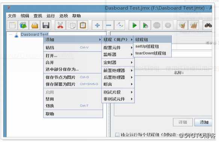Click 帮助 in the context menu
Image resolution: width=219 pixels, height=142 pixels.
pyautogui.click(x=72, y=114)
